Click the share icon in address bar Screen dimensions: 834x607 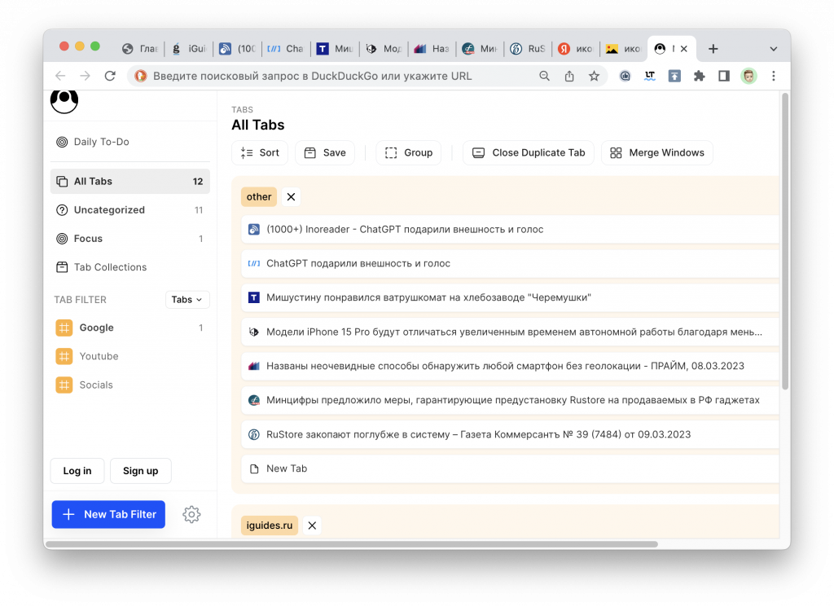coord(569,76)
